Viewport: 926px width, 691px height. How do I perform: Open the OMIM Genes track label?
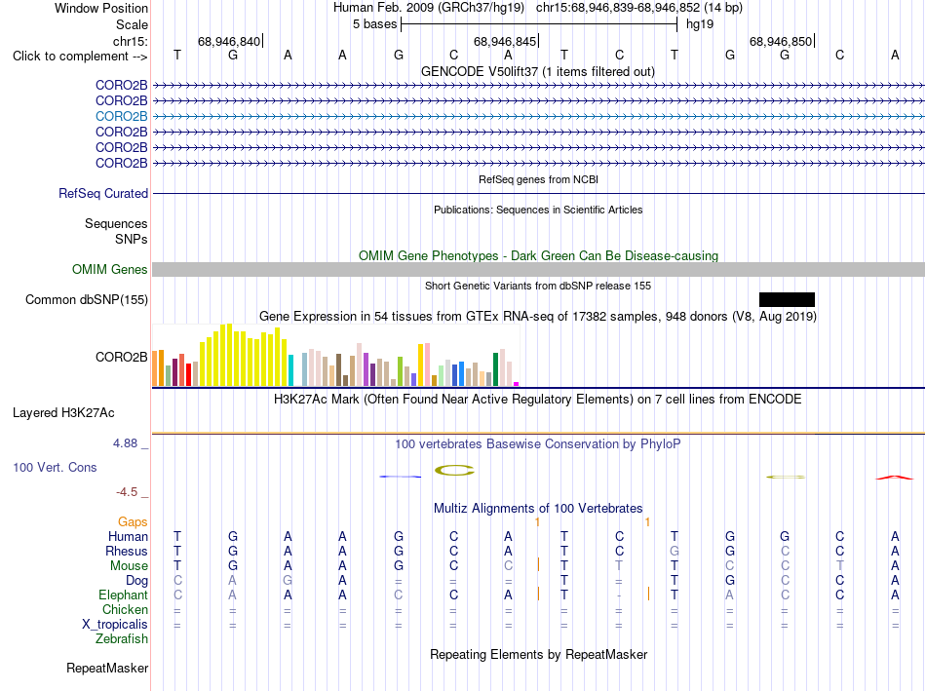(x=110, y=269)
